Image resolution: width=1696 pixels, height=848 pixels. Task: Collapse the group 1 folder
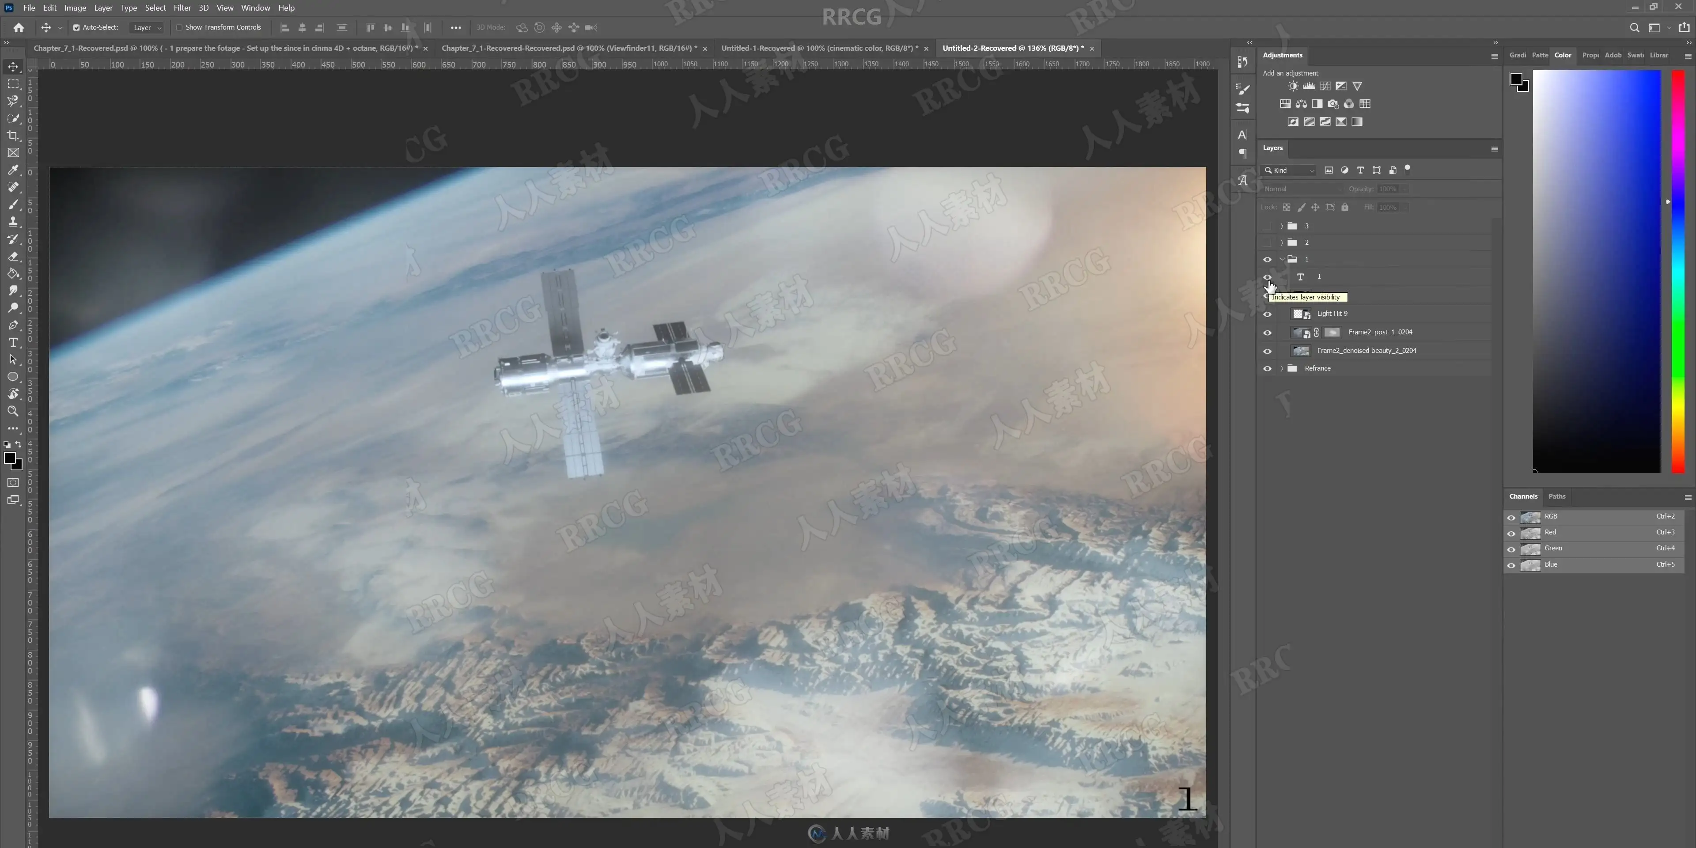point(1282,259)
